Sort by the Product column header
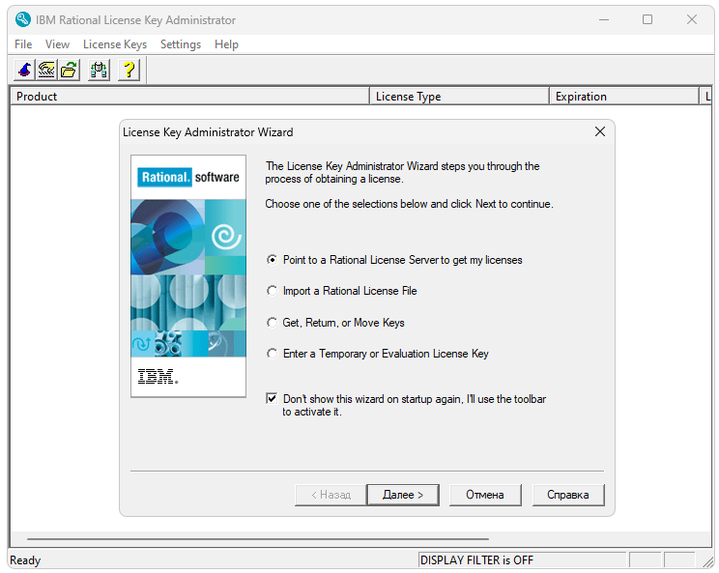Image resolution: width=719 pixels, height=573 pixels. (x=189, y=97)
